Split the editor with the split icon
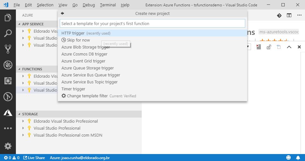 click(x=289, y=15)
